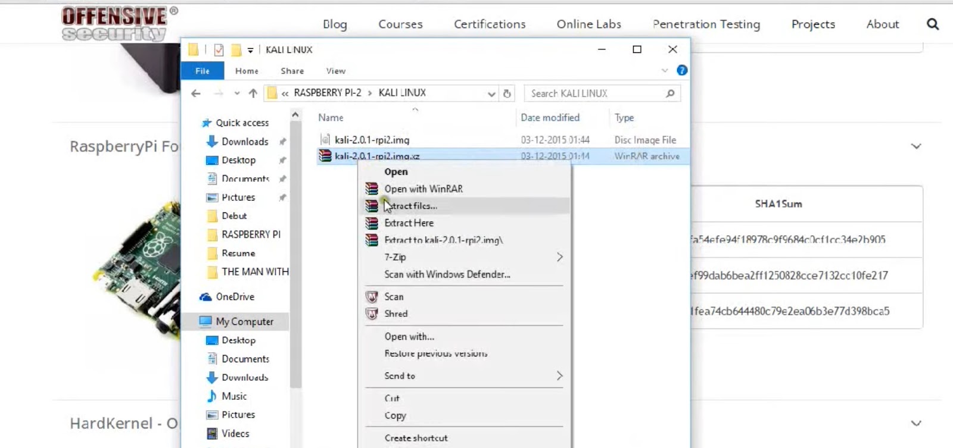Open the File tab in Explorer
The image size is (953, 448).
[203, 71]
